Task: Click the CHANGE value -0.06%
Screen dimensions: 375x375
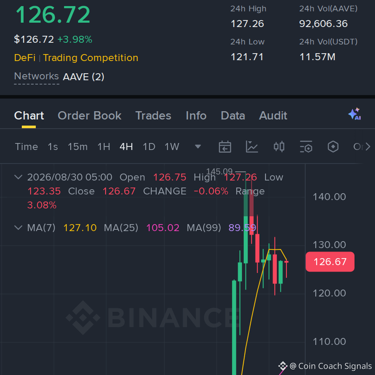Action: (x=211, y=191)
